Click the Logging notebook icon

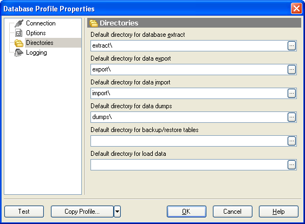click(x=18, y=52)
